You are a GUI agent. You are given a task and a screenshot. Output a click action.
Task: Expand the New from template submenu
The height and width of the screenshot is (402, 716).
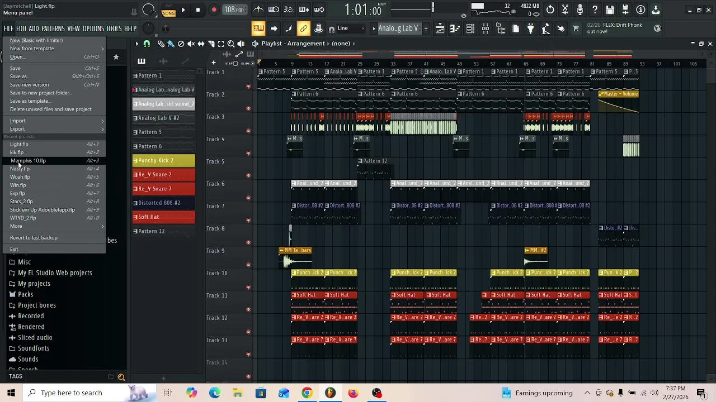[x=54, y=49]
